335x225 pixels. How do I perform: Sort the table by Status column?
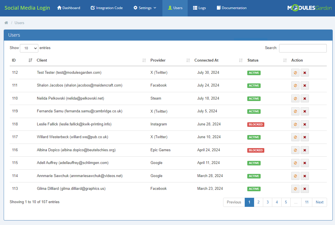click(x=267, y=60)
